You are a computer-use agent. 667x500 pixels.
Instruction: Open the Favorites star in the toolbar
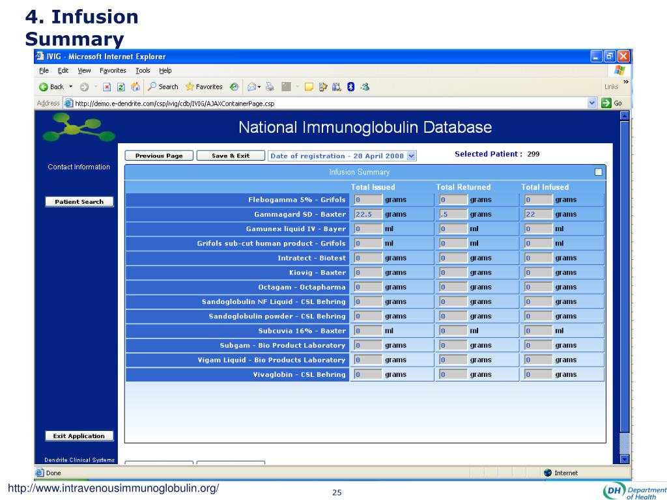(190, 87)
